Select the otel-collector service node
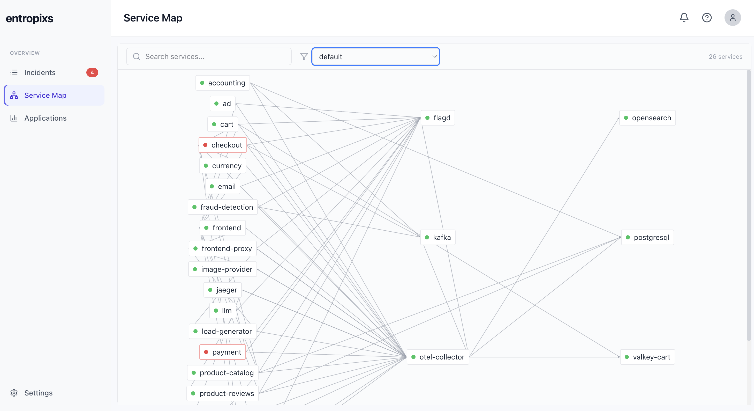The height and width of the screenshot is (411, 754). pos(437,357)
